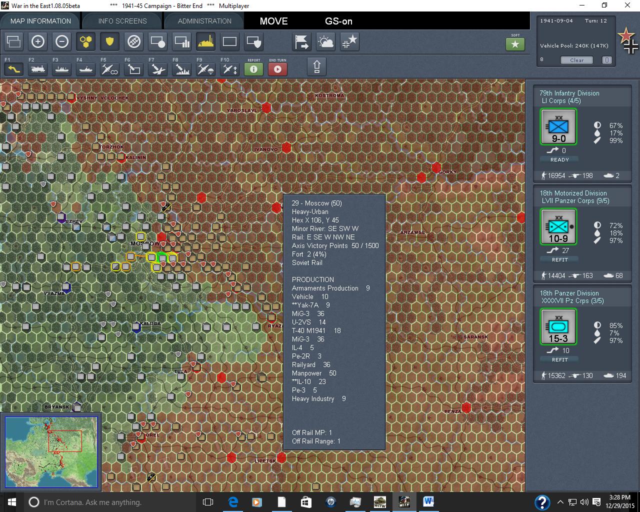Screen dimensions: 640x512
Task: Open the ADMINISTRATION tab
Action: 204,21
